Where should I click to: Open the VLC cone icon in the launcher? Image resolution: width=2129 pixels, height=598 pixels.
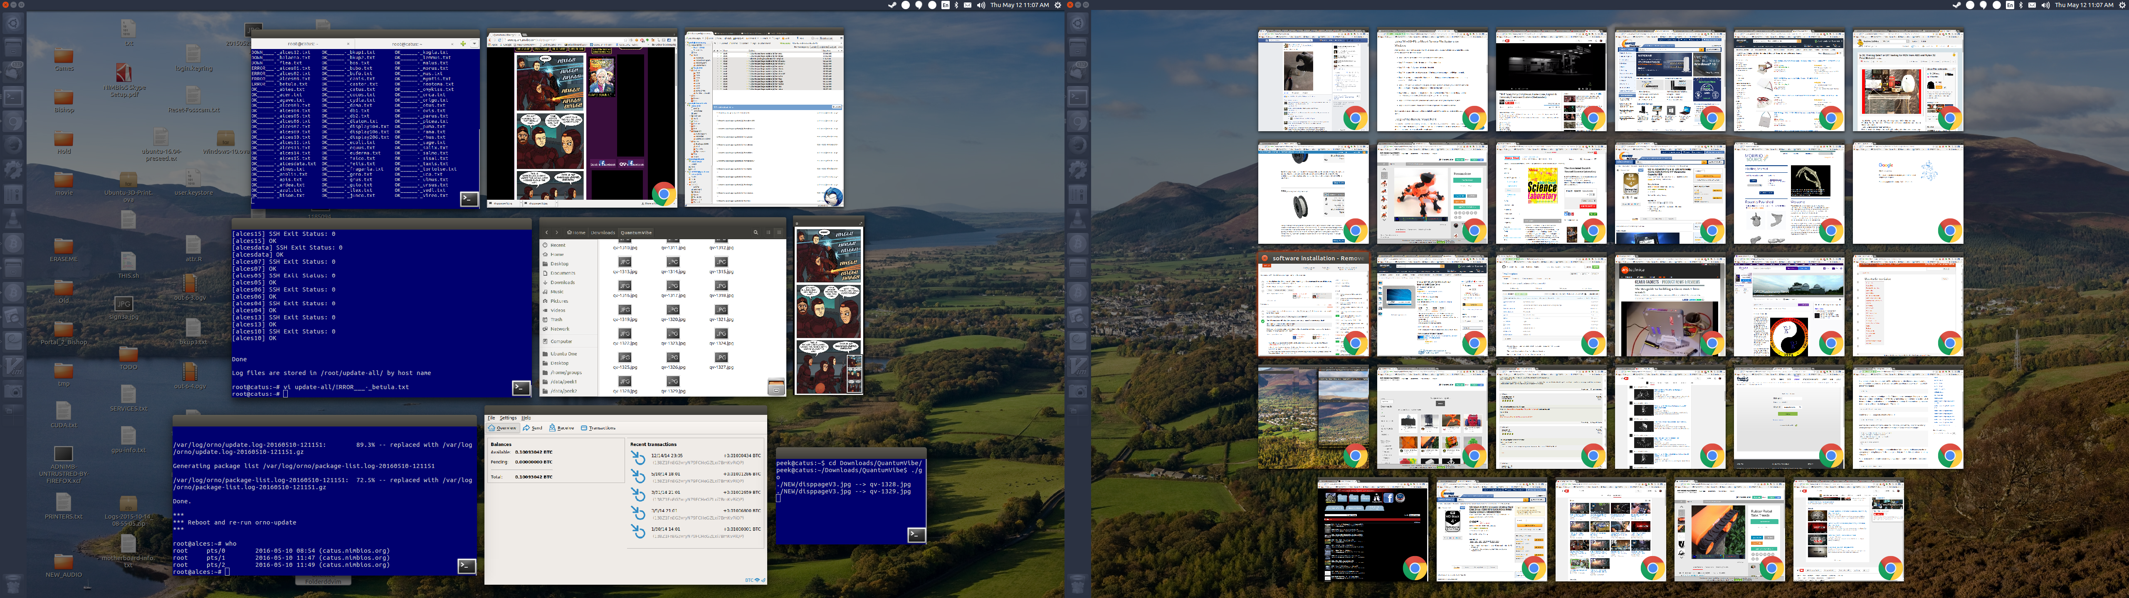[x=13, y=220]
